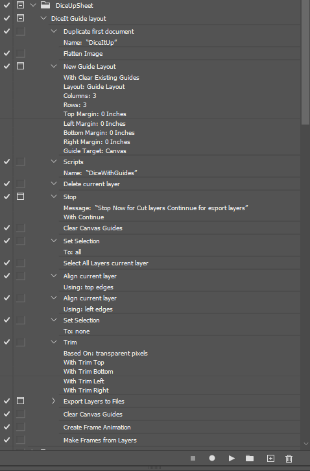Toggle dialog icon for DiceUpSheet set
Viewport: 310px width, 471px height.
pyautogui.click(x=20, y=5)
